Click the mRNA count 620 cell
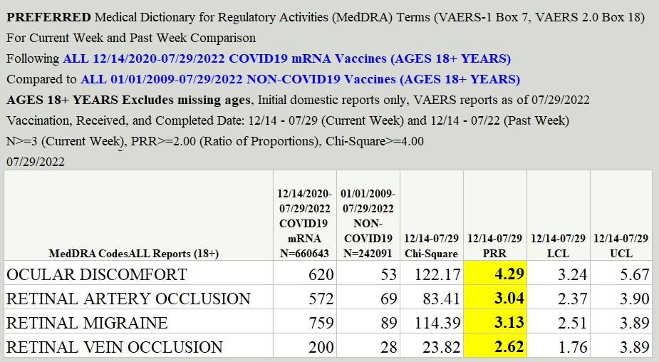Screen dimensions: 659x362 pyautogui.click(x=305, y=274)
